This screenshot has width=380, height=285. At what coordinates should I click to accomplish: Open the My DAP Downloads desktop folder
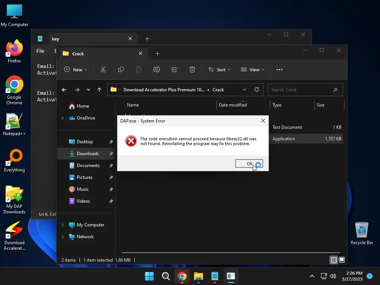click(14, 200)
